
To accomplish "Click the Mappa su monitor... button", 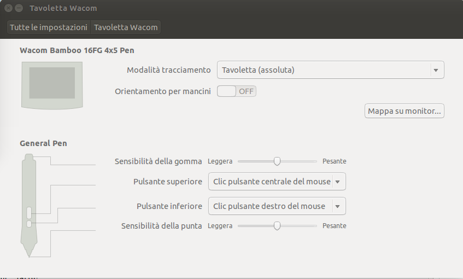I will (x=405, y=111).
